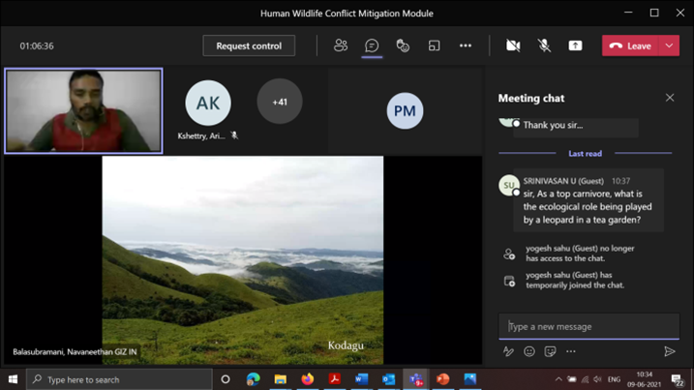This screenshot has height=390, width=694.
Task: Open the rooms/pop-out view icon
Action: (434, 45)
